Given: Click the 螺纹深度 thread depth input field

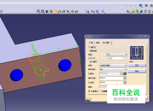Looking at the screenshot, I should (x=111, y=78).
